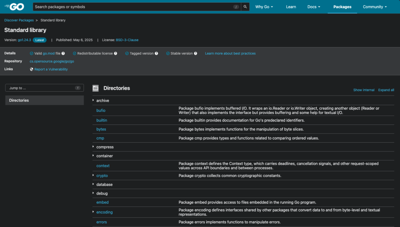400x227 pixels.
Task: Expand the encoding directory arrow
Action: [x=93, y=212]
